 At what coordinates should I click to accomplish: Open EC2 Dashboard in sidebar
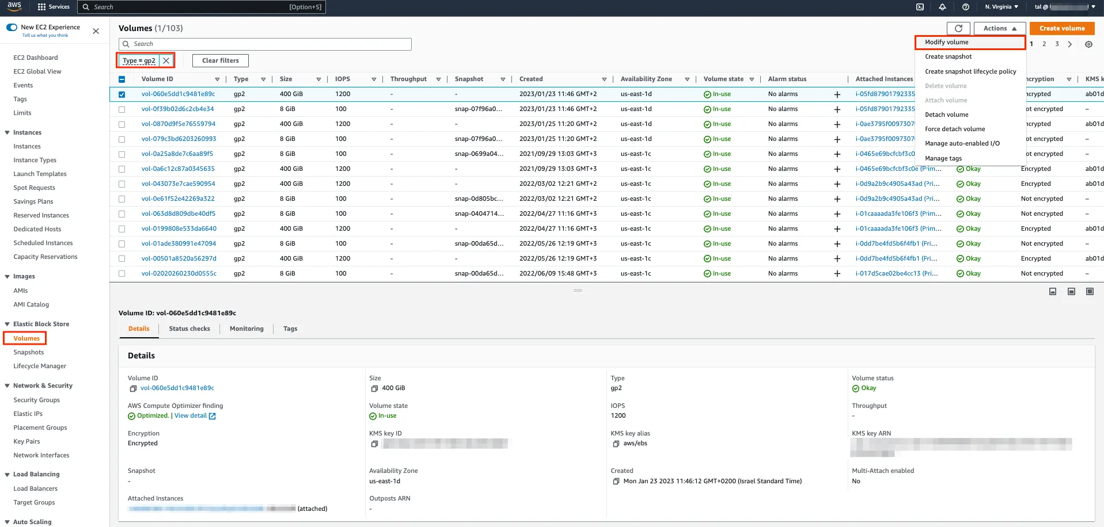(x=36, y=58)
